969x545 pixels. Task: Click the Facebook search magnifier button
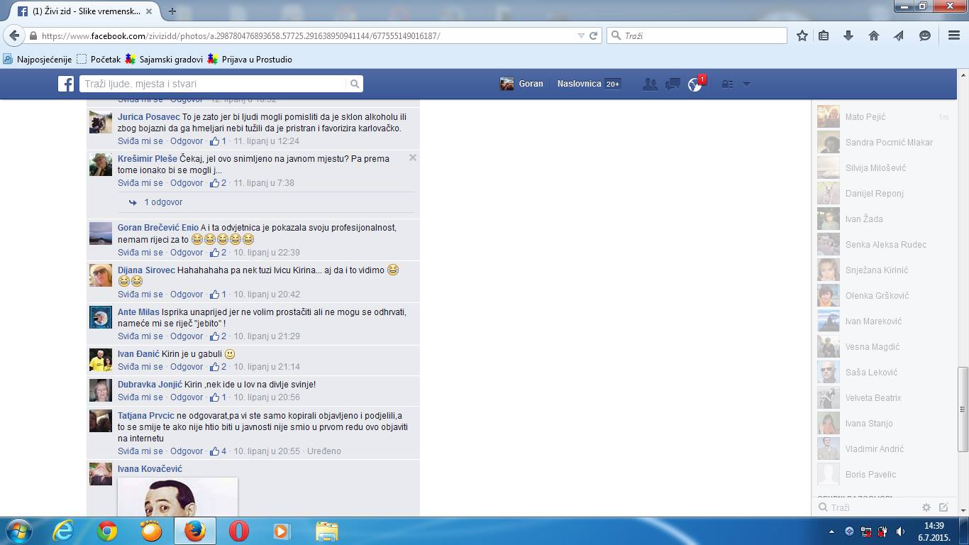pos(355,84)
